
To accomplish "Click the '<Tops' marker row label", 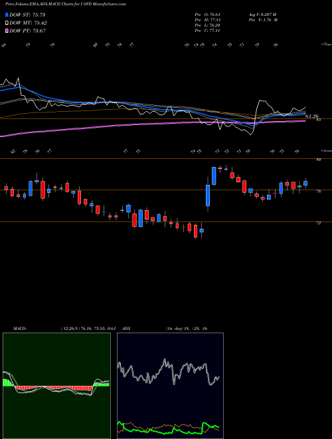I will pyautogui.click(x=325, y=45).
